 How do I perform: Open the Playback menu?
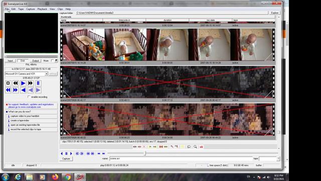click(42, 9)
